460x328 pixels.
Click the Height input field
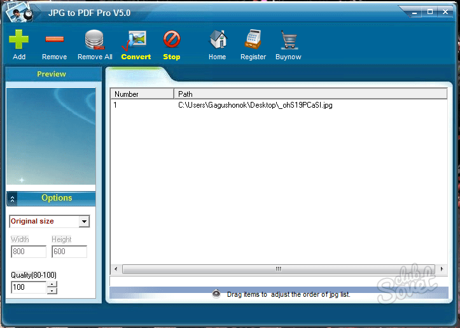click(x=69, y=252)
